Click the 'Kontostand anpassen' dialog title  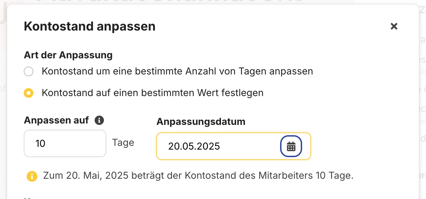(x=89, y=26)
